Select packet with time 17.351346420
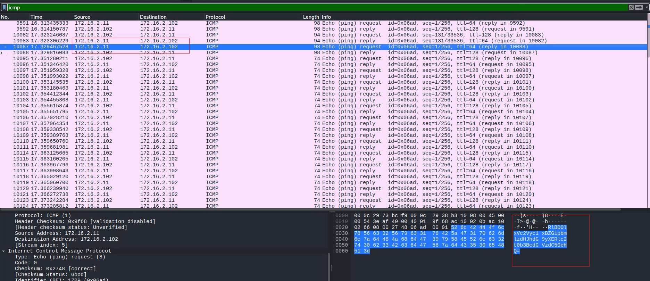650x281 pixels. pyautogui.click(x=323, y=64)
